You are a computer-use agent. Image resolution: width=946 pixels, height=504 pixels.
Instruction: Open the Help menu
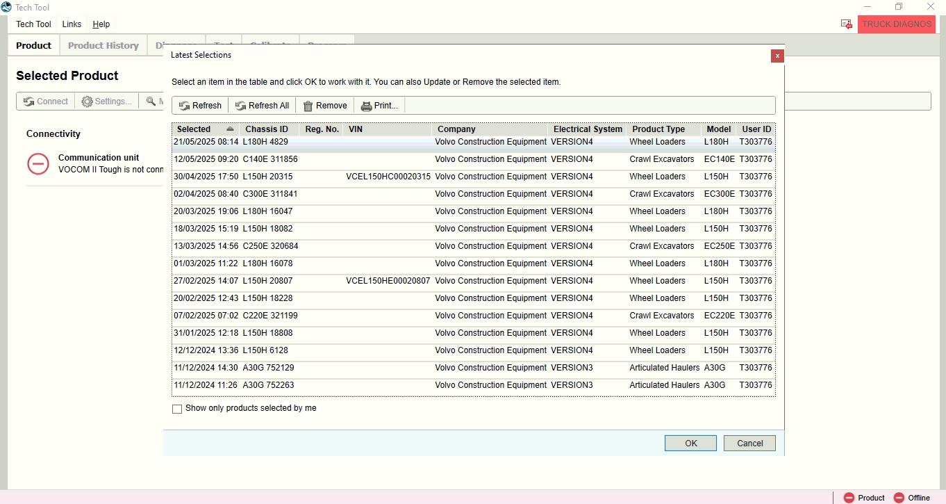(101, 24)
